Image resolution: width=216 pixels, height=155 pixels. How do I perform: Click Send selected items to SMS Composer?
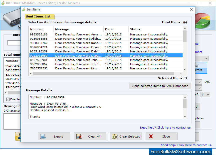point(160,86)
